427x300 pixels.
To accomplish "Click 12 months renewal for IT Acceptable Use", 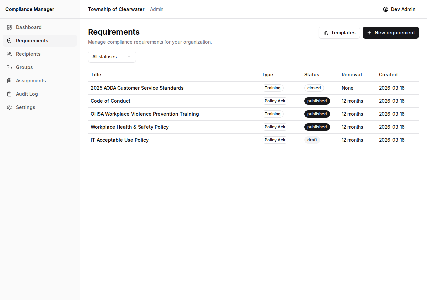I will click(352, 140).
